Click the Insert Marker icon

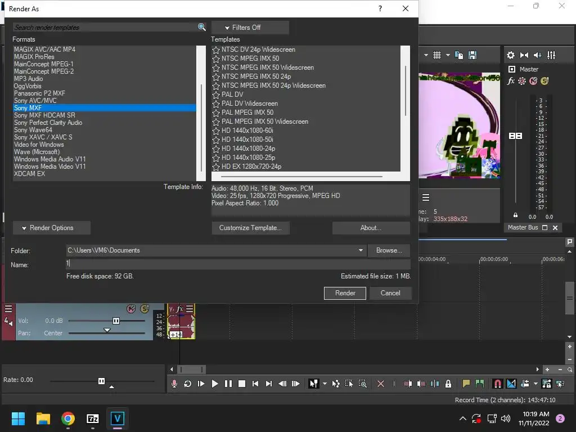pos(466,384)
